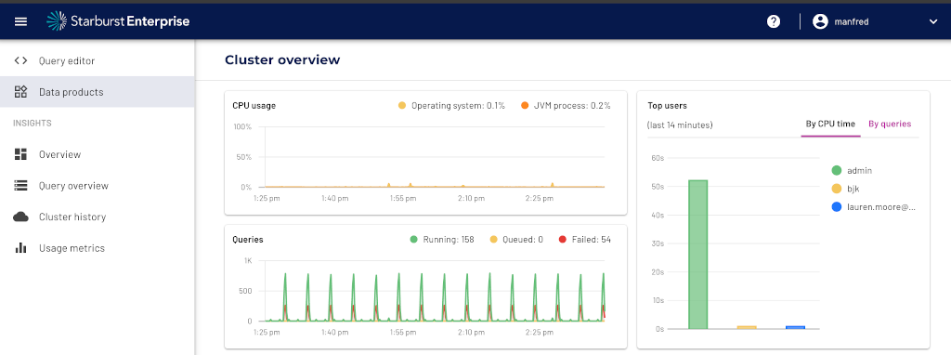Click the Data products grid icon
This screenshot has height=355, width=951.
[20, 92]
